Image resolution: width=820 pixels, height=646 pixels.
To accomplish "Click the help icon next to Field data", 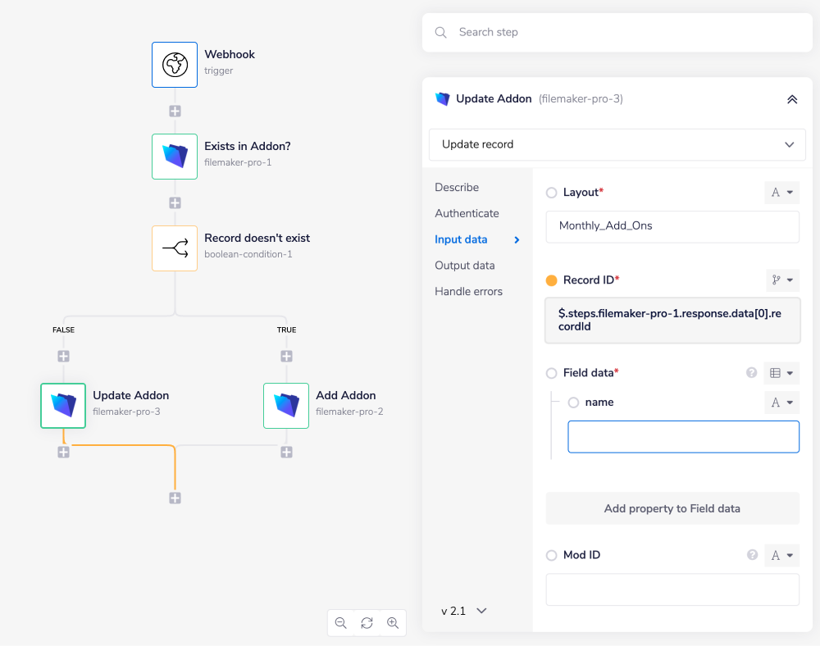I will pyautogui.click(x=751, y=373).
